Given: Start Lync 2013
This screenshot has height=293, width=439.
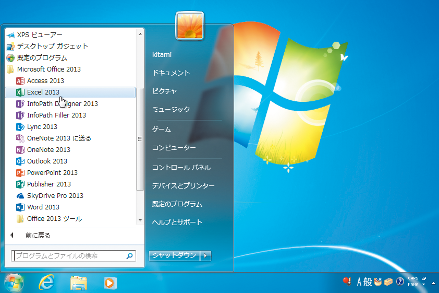Looking at the screenshot, I should [36, 127].
